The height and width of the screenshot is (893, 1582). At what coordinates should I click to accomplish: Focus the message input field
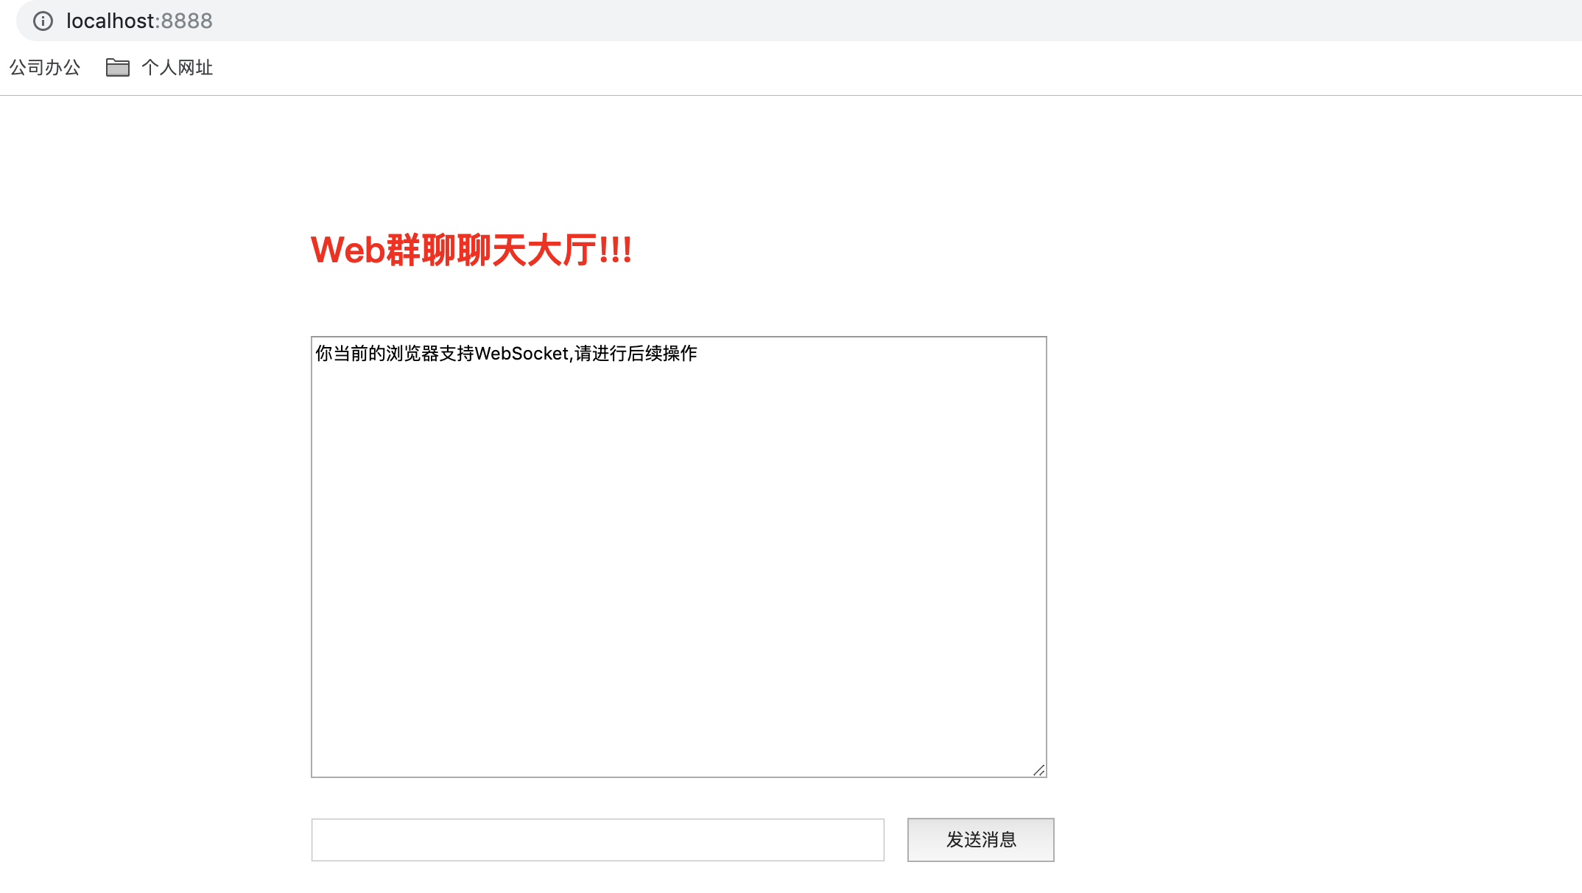[x=597, y=839]
